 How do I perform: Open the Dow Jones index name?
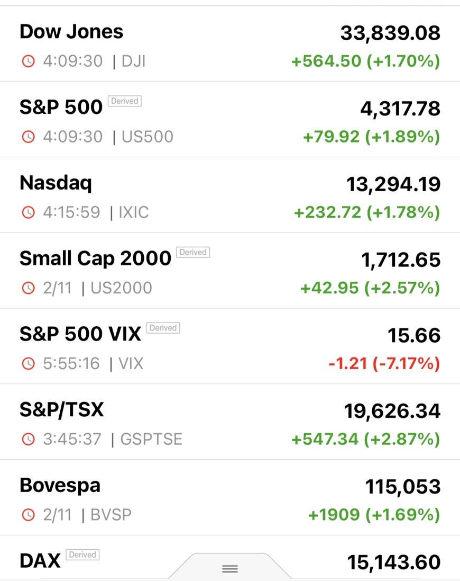point(71,32)
